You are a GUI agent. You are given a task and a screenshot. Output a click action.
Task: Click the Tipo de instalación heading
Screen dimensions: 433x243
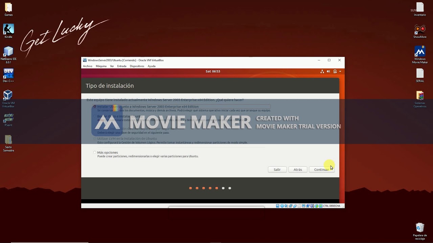pyautogui.click(x=110, y=86)
